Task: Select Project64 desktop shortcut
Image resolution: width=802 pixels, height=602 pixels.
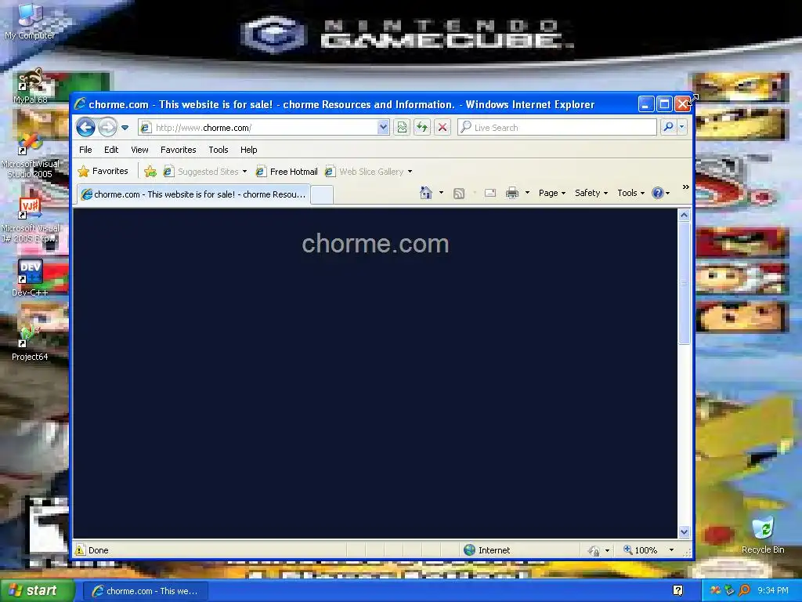Action: click(30, 343)
